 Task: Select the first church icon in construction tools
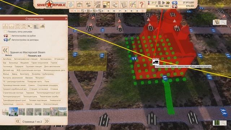5,26
